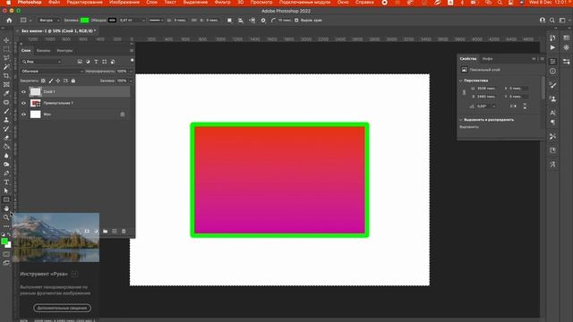Image resolution: width=573 pixels, height=322 pixels.
Task: Open the layer opacity dropdown arrow
Action: [x=131, y=72]
